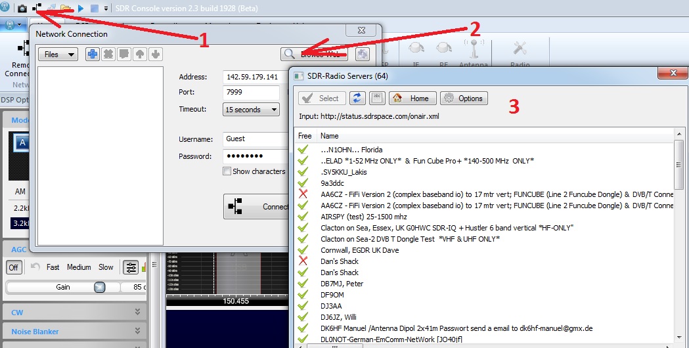689x348 pixels.
Task: Toggle AGC Off button
Action: (x=14, y=267)
